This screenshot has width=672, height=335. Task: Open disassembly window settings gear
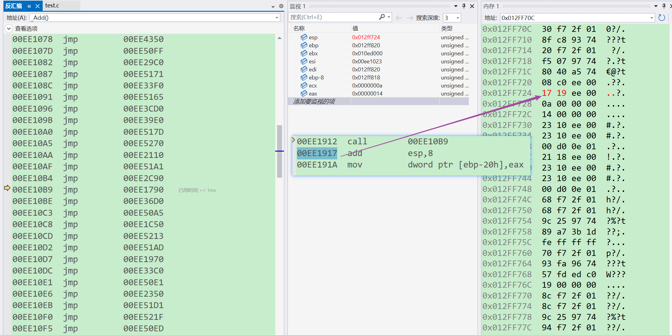pyautogui.click(x=281, y=6)
